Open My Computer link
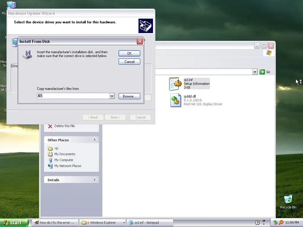The height and width of the screenshot is (227, 303). (x=64, y=160)
